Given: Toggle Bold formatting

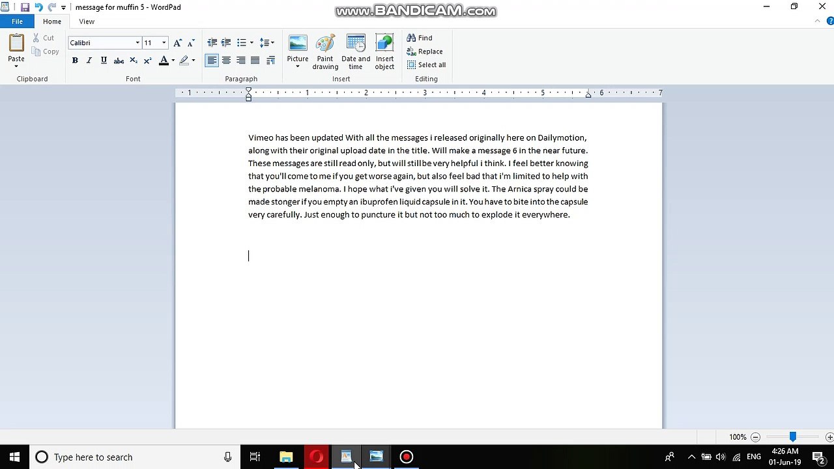Looking at the screenshot, I should 75,61.
